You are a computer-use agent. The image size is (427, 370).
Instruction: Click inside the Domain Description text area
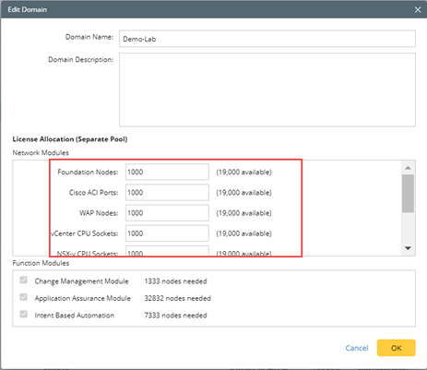coord(267,90)
